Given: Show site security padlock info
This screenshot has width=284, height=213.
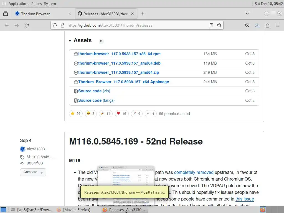Looking at the screenshot, I should click(x=63, y=25).
